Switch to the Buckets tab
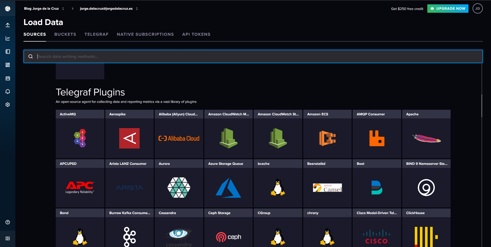The height and width of the screenshot is (247, 491). (x=65, y=34)
